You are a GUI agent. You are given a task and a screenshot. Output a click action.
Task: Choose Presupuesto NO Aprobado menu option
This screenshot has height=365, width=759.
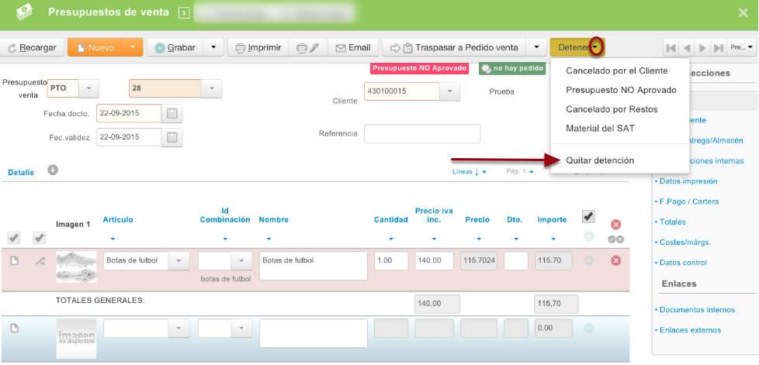point(621,90)
